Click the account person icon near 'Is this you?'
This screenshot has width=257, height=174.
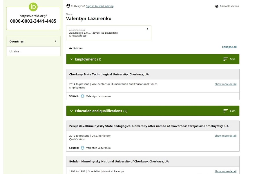68,6
